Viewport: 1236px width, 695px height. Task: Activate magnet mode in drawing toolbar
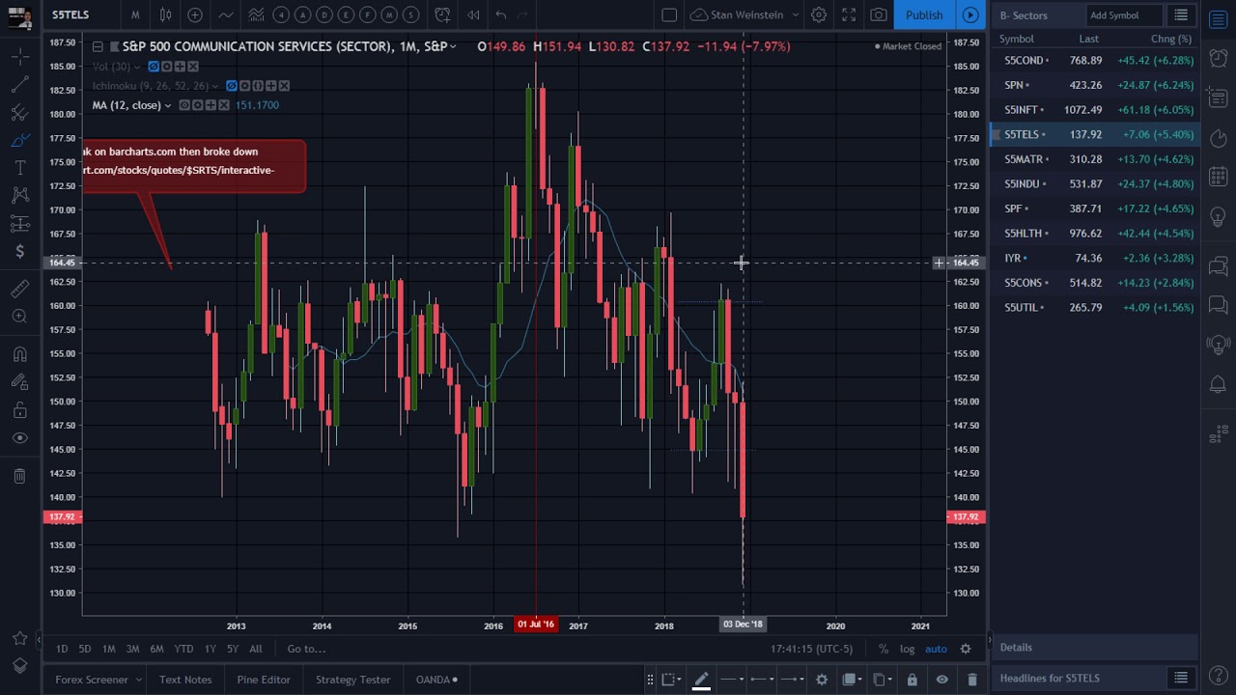[19, 354]
